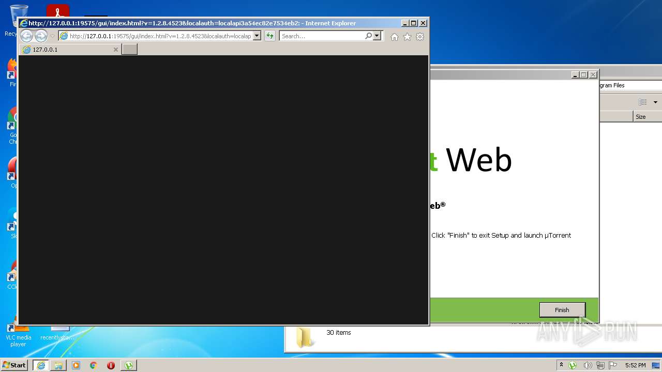Click the Size column header in Explorer
Image resolution: width=662 pixels, height=372 pixels.
point(648,117)
